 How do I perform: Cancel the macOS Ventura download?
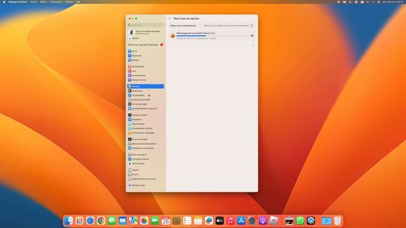(252, 35)
